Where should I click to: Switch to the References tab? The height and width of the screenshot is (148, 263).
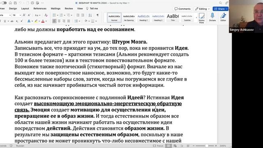(x=40, y=9)
